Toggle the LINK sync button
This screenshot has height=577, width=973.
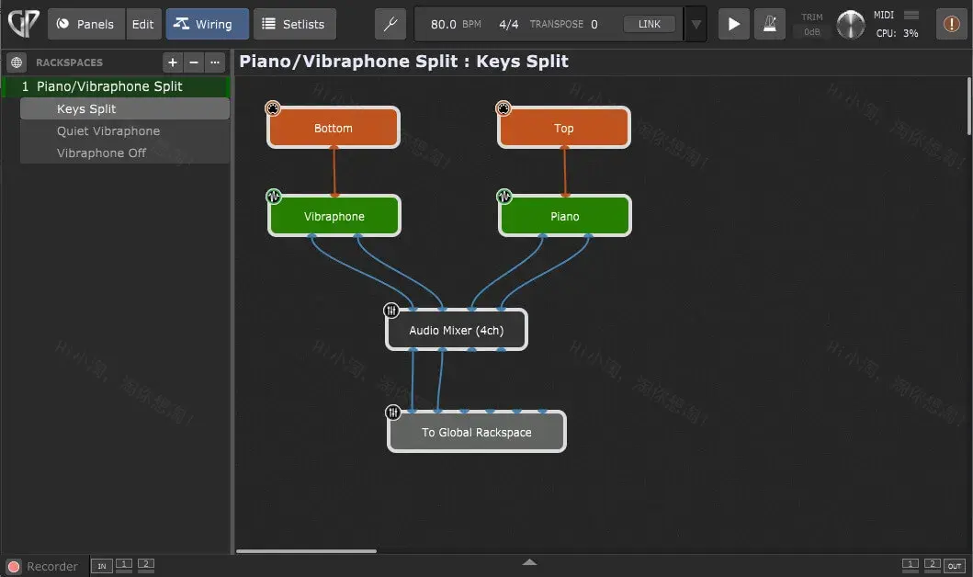pyautogui.click(x=649, y=25)
